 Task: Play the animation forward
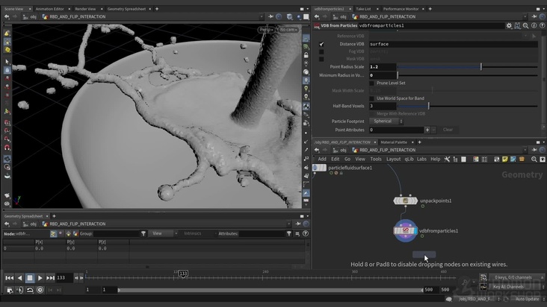pos(40,278)
